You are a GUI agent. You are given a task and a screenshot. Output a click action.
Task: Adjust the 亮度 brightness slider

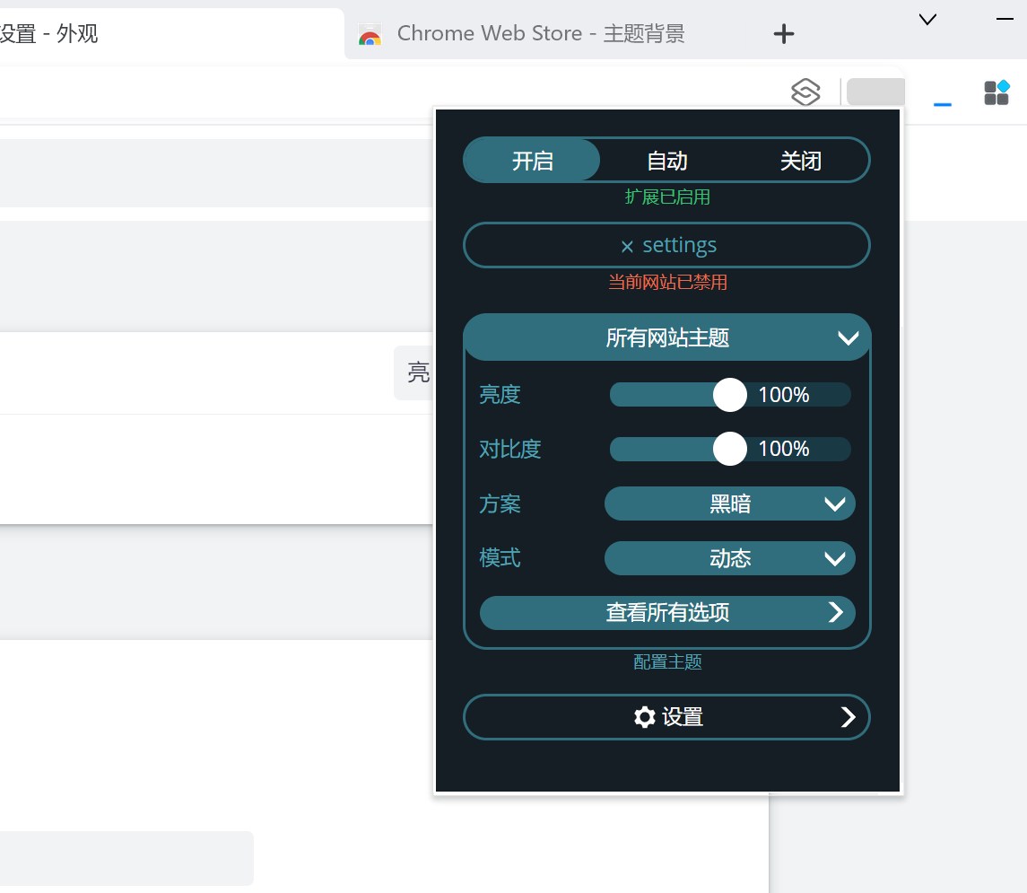coord(729,394)
